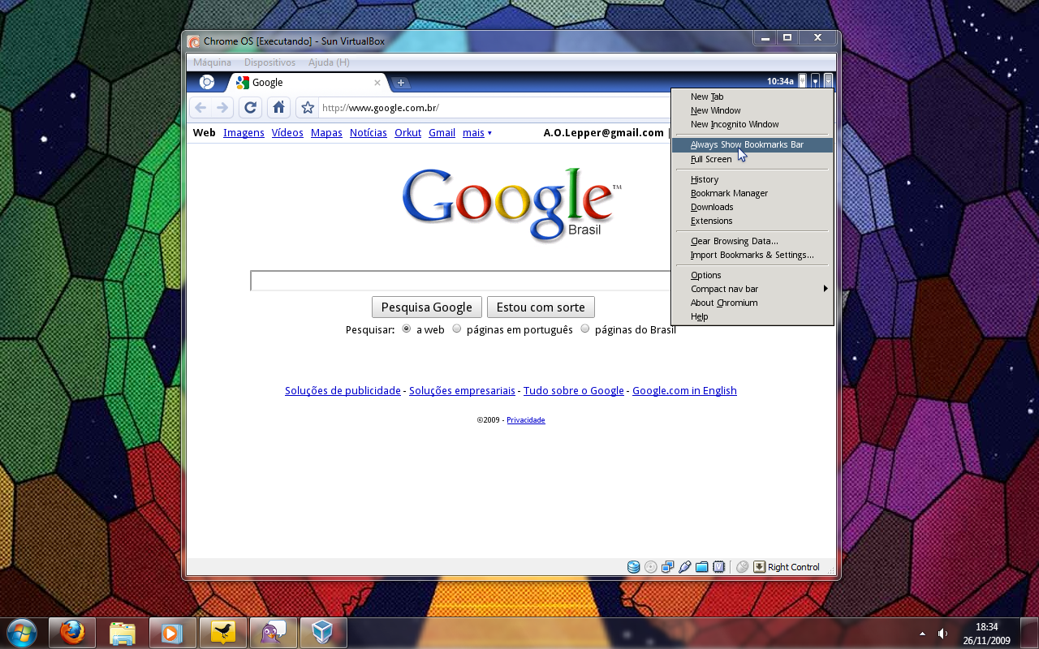Click the address bar URL field

coord(495,107)
